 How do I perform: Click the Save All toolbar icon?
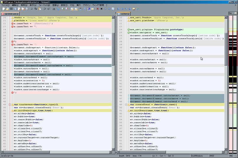[x=15, y=9]
